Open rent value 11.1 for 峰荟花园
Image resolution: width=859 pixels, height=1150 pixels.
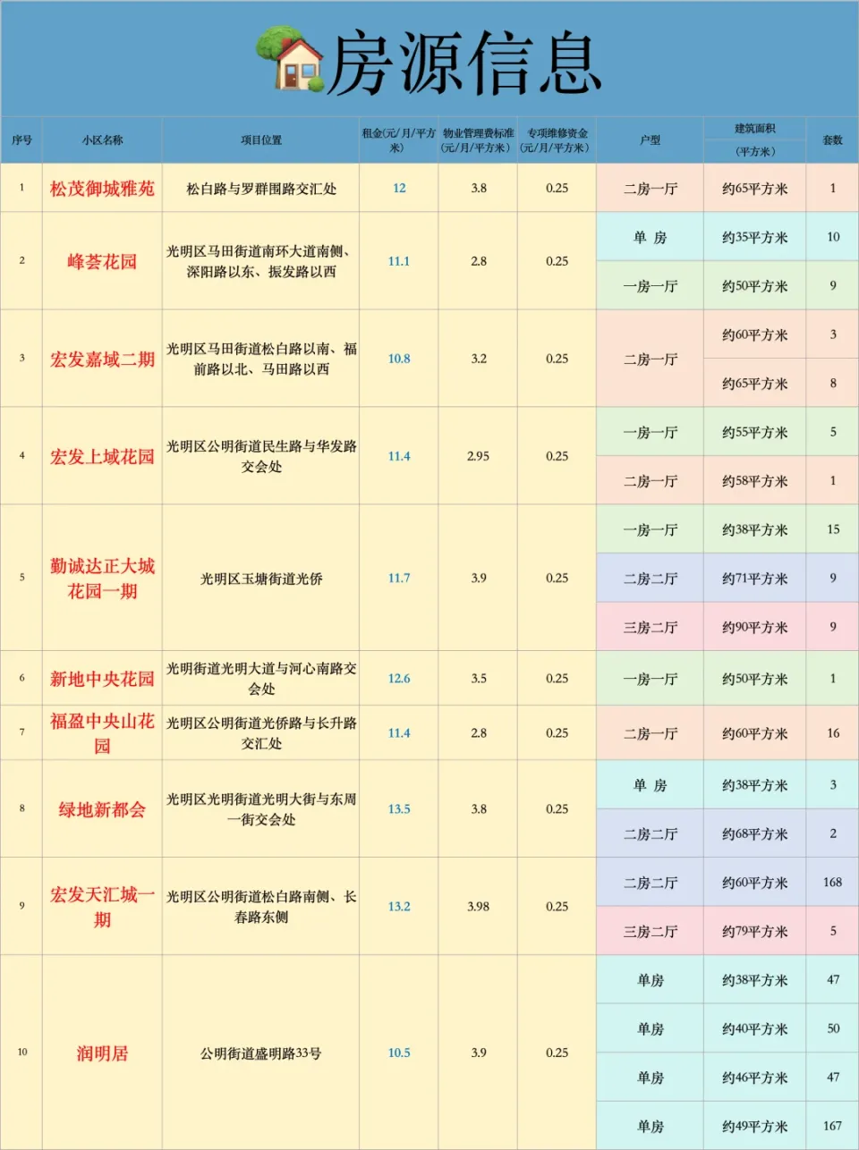(x=397, y=261)
